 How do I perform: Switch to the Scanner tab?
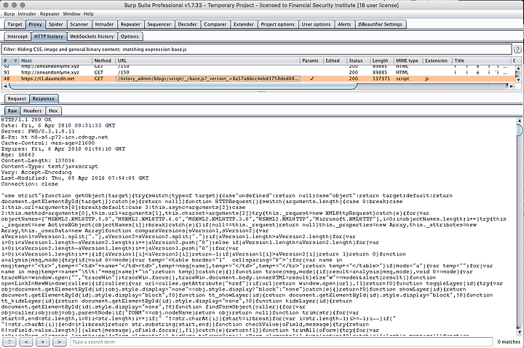pyautogui.click(x=79, y=25)
